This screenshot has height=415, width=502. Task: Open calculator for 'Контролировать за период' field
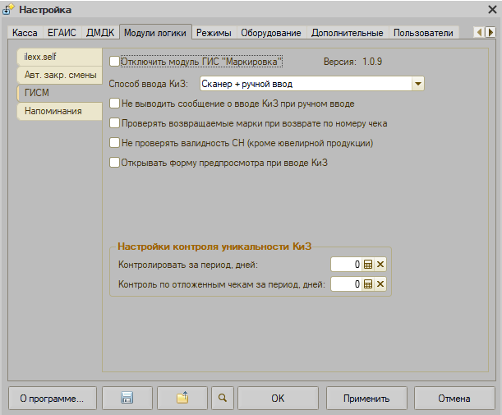tap(369, 265)
